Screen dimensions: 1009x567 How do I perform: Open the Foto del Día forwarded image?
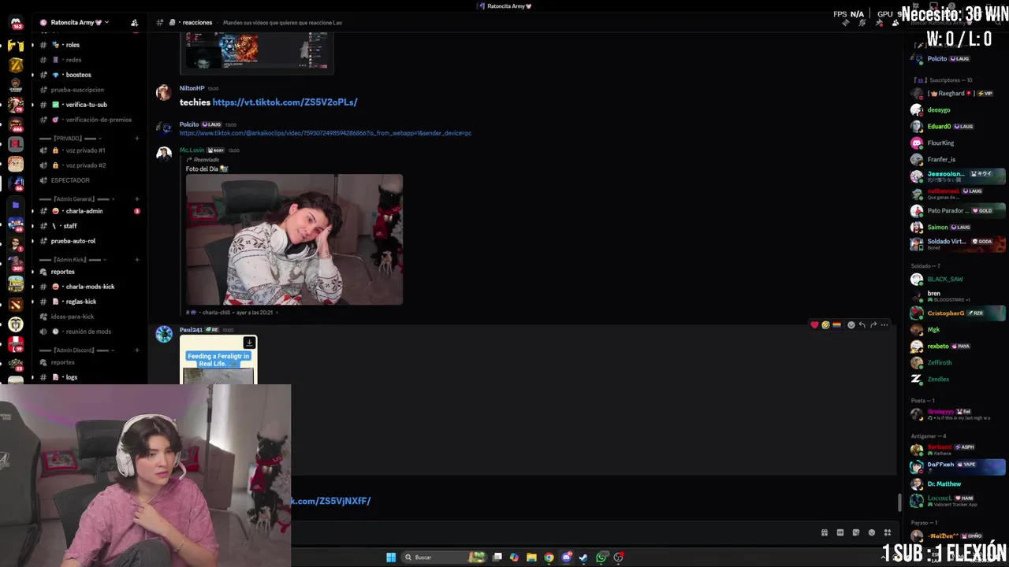click(294, 239)
